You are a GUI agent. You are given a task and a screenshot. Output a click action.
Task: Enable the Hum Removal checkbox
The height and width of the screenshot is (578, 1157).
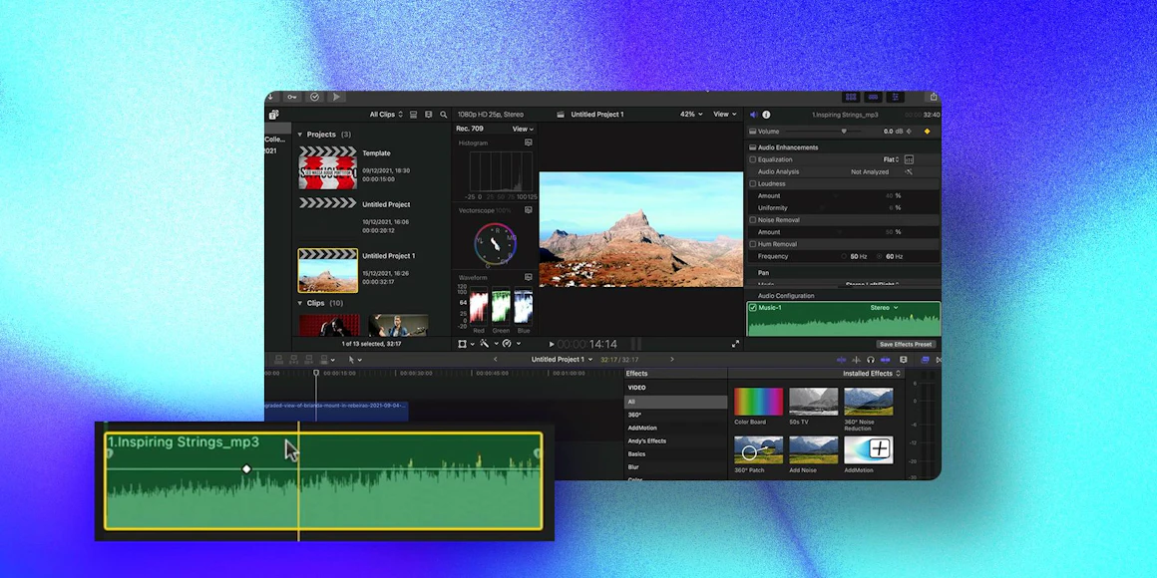(x=753, y=244)
